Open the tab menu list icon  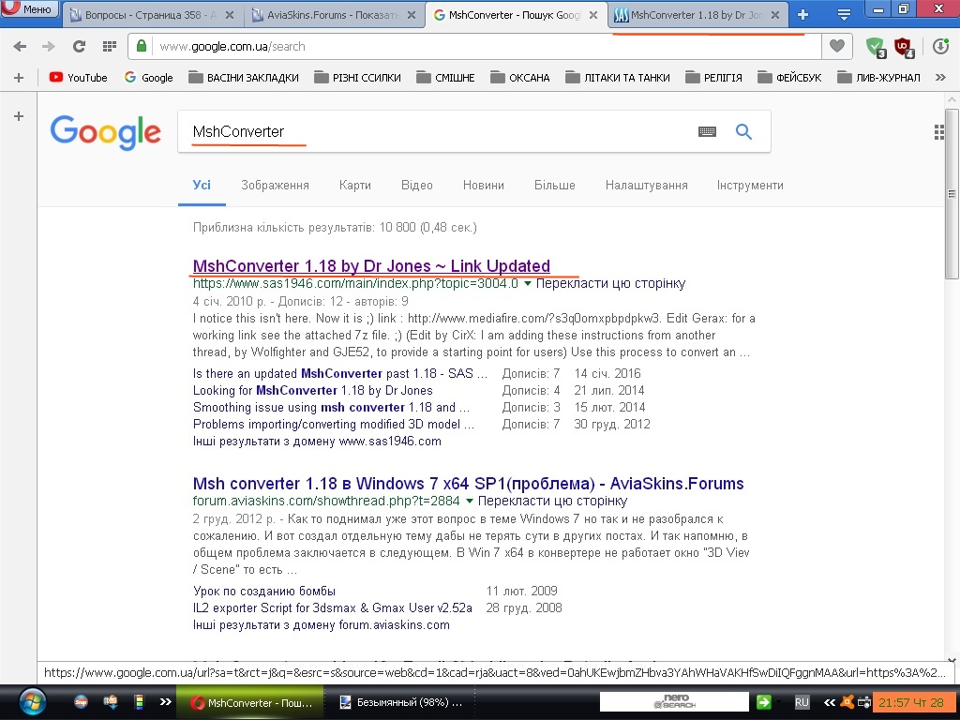pos(844,15)
